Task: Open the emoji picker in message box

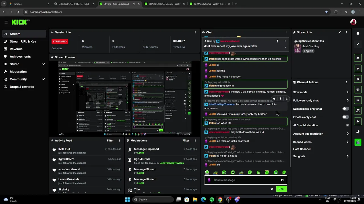Action: (282, 180)
